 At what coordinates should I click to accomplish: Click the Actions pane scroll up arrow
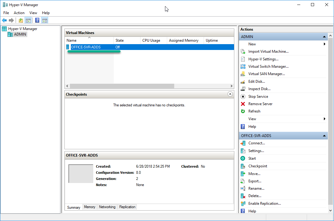tap(330, 36)
